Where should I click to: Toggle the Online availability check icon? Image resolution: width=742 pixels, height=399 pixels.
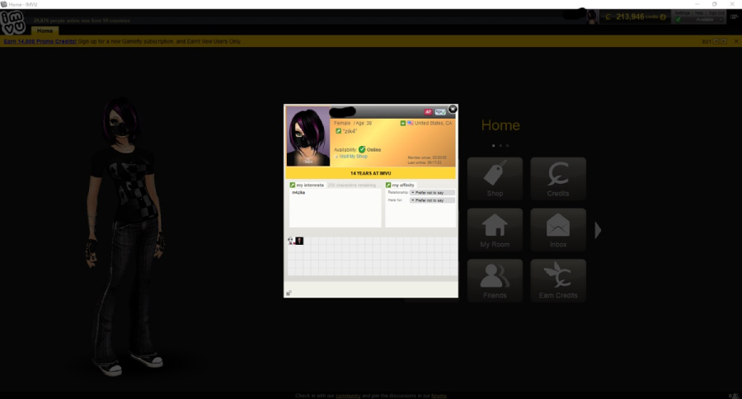pyautogui.click(x=362, y=149)
